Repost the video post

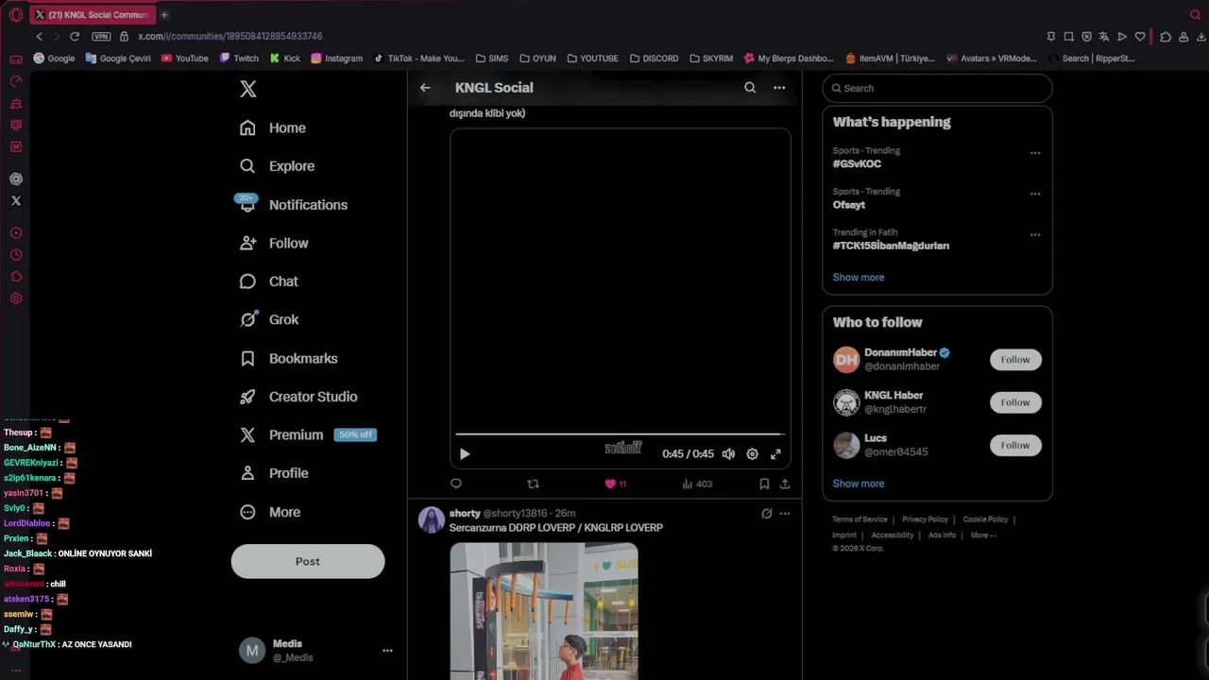pyautogui.click(x=533, y=484)
